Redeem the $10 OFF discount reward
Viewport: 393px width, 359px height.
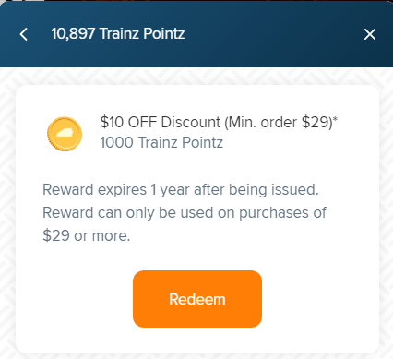197,299
